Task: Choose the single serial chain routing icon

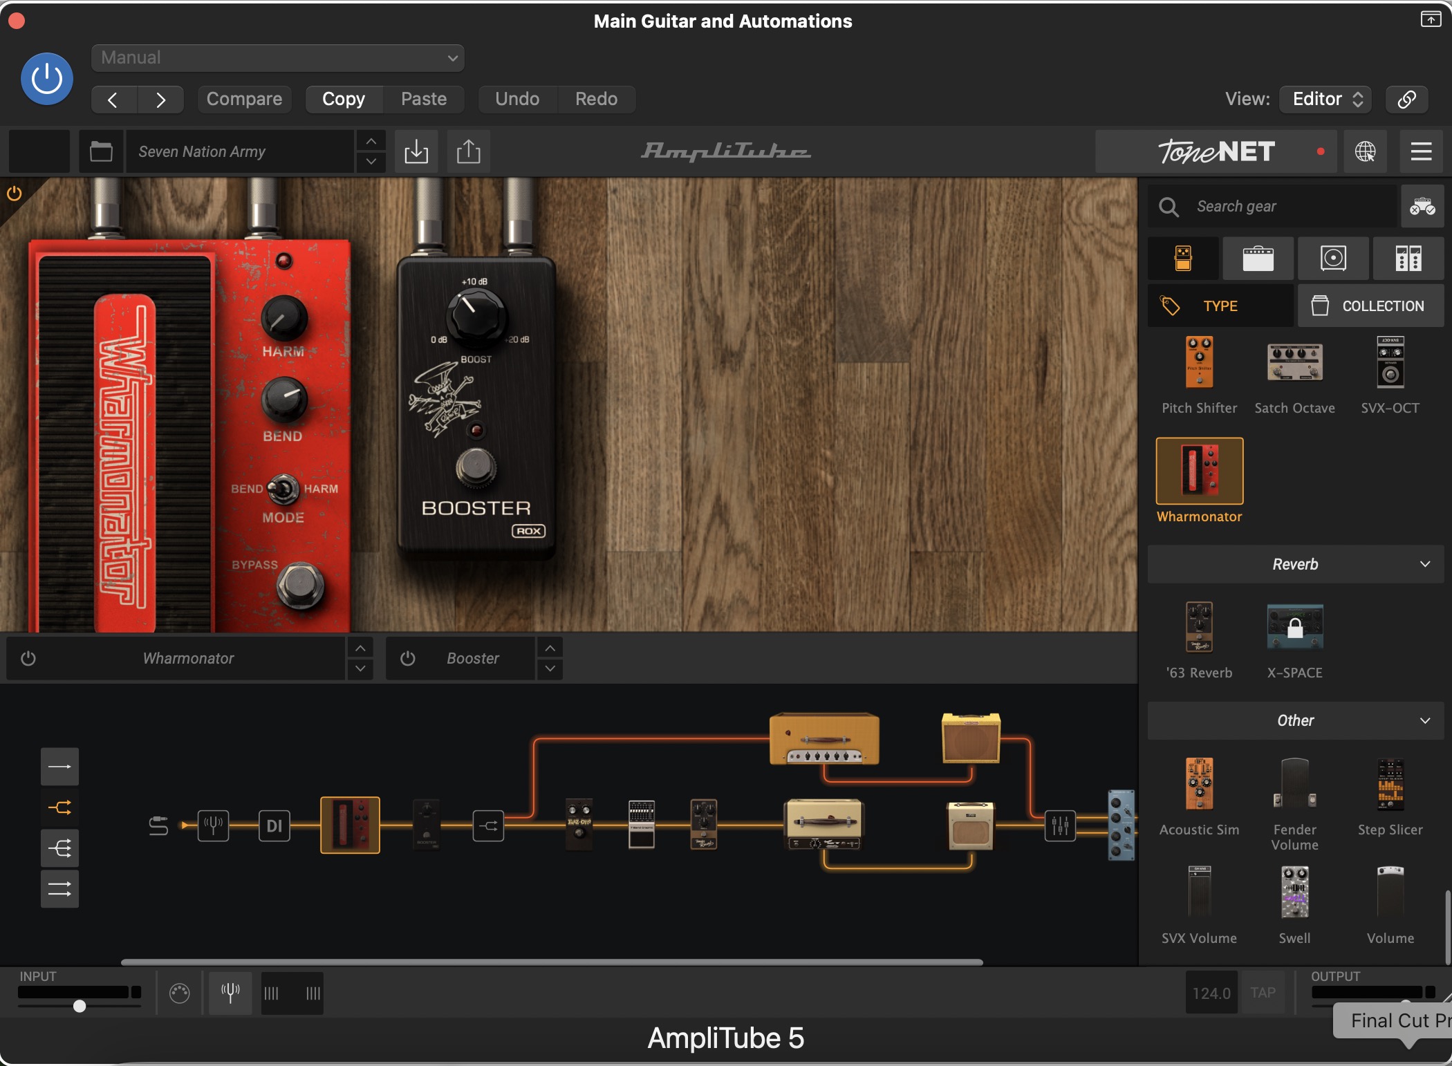Action: [x=59, y=767]
